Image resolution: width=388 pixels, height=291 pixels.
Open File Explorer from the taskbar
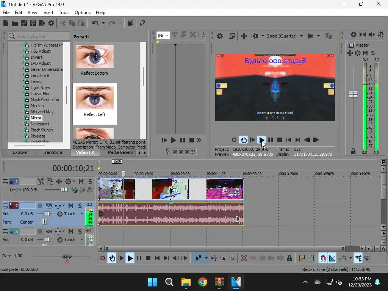186,282
